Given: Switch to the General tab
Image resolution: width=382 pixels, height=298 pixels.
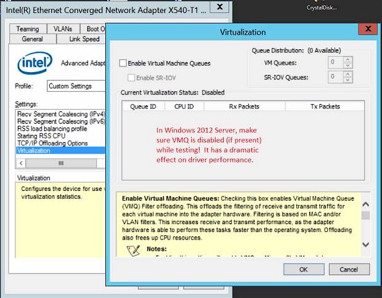Looking at the screenshot, I should [x=33, y=39].
